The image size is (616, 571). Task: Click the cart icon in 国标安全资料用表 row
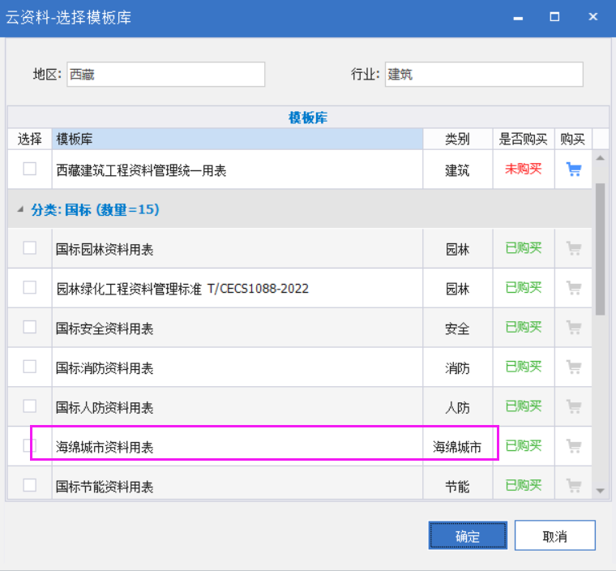(574, 327)
